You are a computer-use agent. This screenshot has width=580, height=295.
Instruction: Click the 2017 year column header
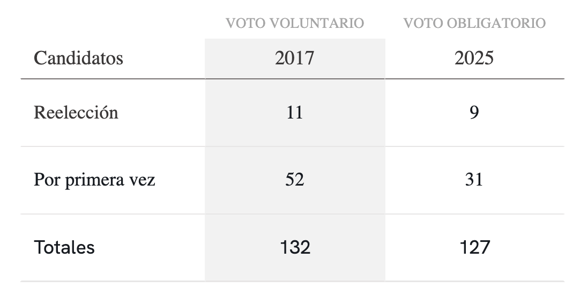(294, 58)
